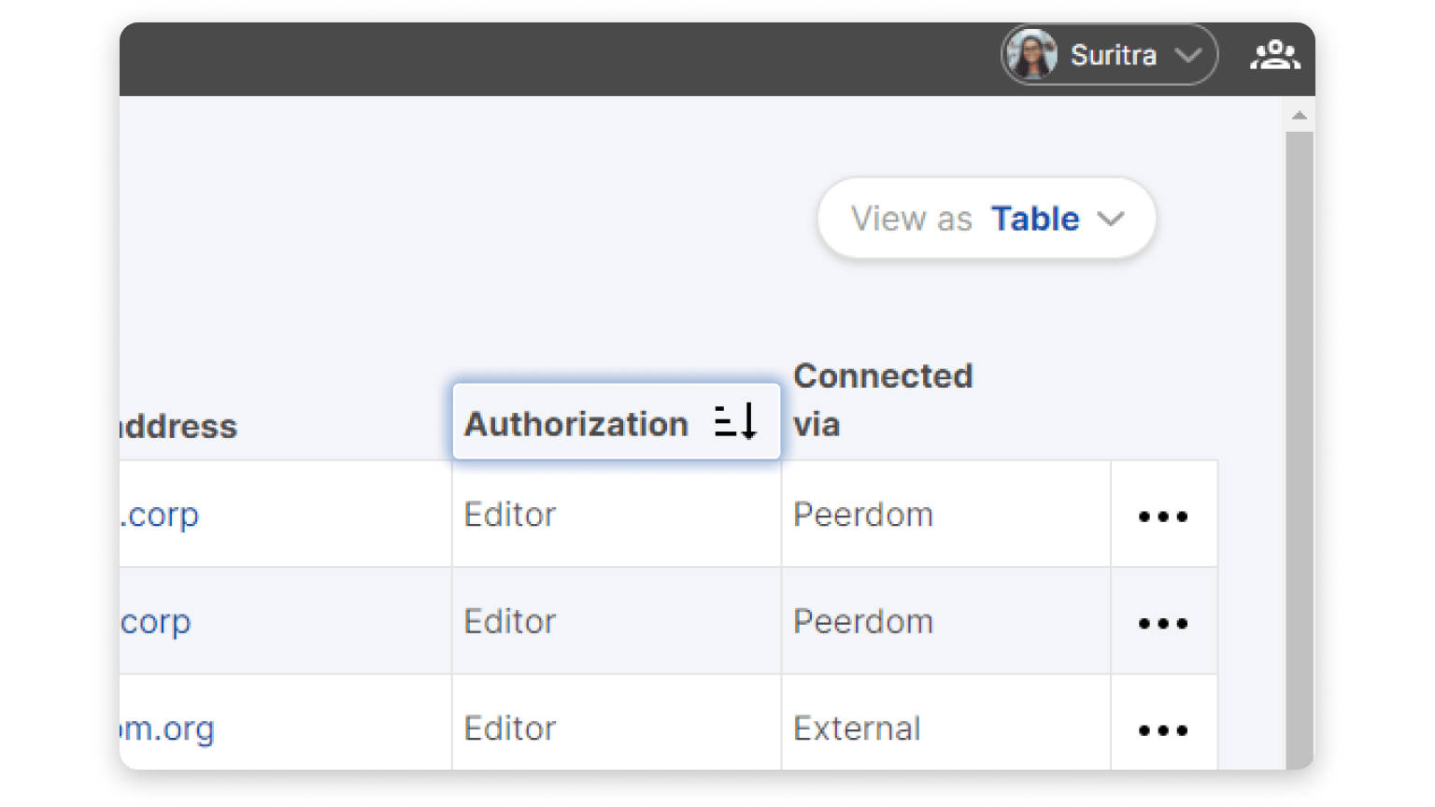The image size is (1435, 807).
Task: Click the Address column header
Action: [x=179, y=427]
